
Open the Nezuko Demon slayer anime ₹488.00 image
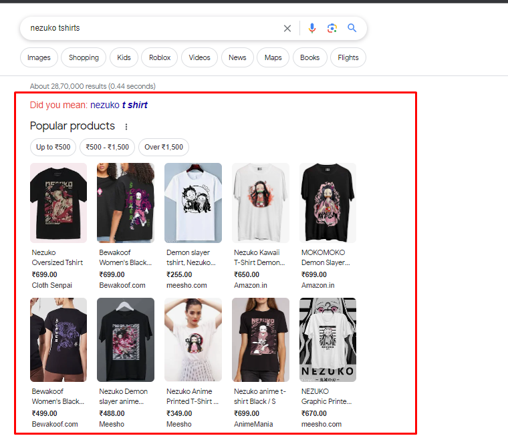pyautogui.click(x=126, y=340)
